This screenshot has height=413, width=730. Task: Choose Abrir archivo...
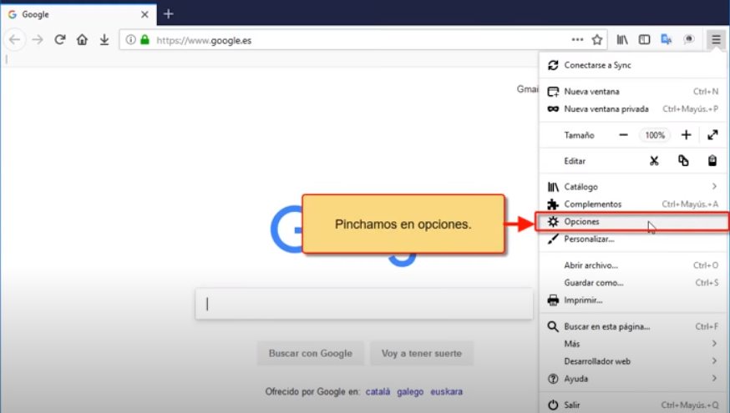(x=633, y=265)
